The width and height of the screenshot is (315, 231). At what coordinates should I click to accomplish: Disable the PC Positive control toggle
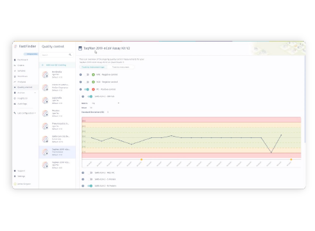pyautogui.click(x=87, y=89)
